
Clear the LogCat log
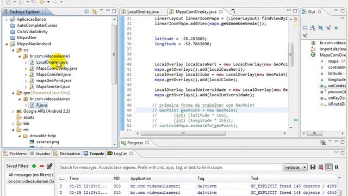(321, 167)
